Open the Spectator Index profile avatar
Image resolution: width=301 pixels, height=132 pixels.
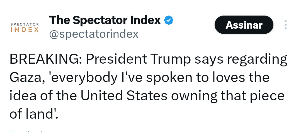pyautogui.click(x=25, y=27)
